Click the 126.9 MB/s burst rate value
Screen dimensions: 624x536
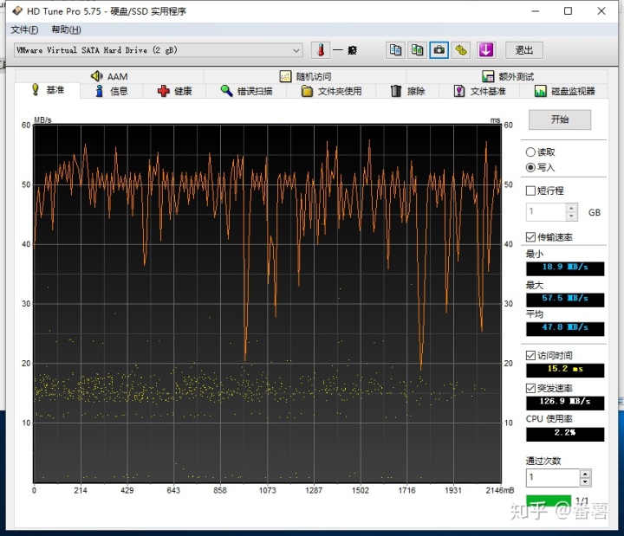click(x=565, y=402)
